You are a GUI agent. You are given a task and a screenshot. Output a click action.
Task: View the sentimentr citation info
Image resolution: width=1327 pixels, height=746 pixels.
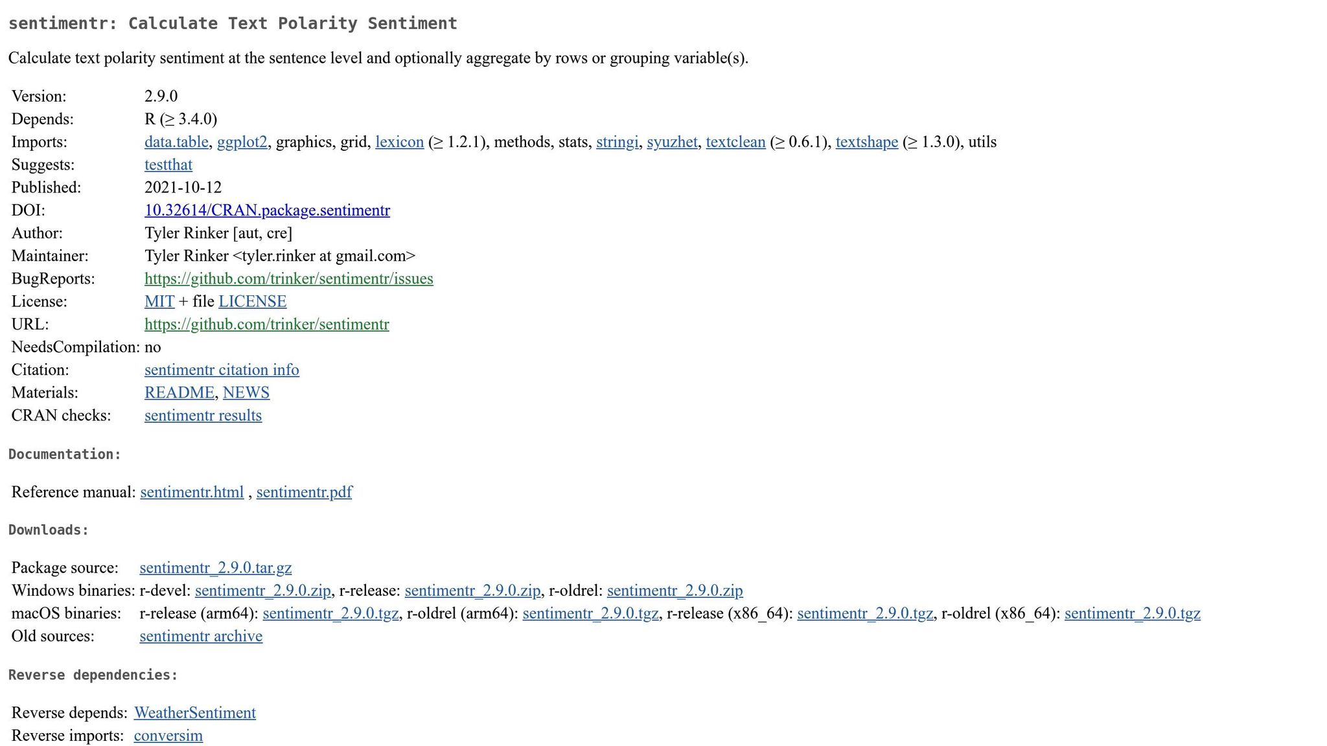222,370
